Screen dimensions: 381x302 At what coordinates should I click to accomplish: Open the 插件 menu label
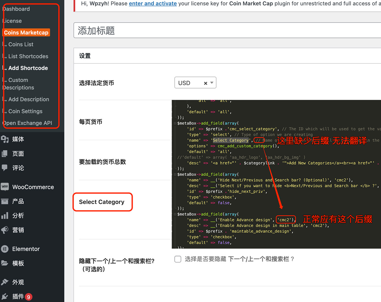18,297
